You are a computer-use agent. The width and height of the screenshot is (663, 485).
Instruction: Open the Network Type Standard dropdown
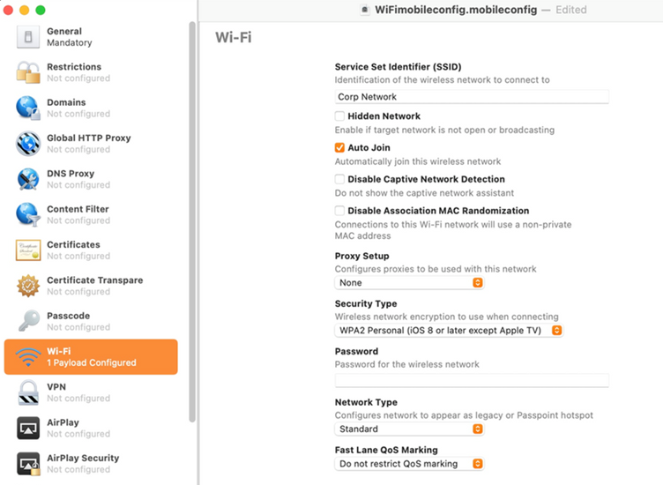coord(409,429)
